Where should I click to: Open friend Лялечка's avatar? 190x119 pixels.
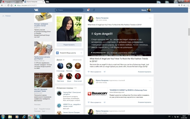(x=69, y=66)
